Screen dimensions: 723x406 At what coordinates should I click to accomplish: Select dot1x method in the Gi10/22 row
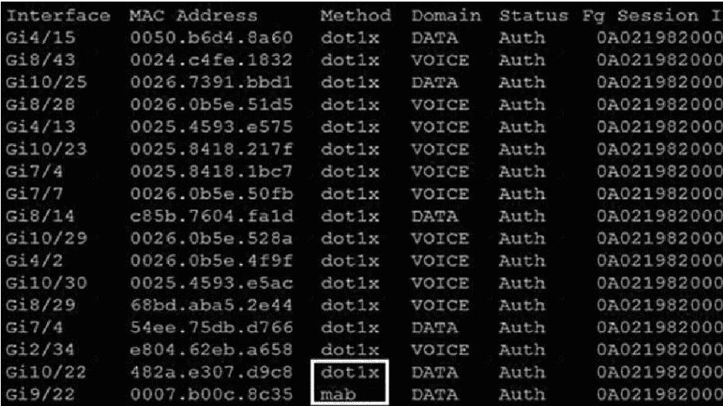click(x=350, y=372)
